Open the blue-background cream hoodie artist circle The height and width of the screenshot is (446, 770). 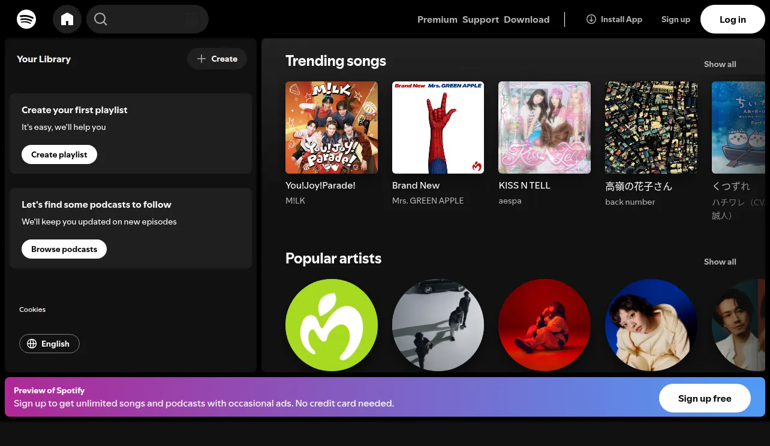coord(651,325)
